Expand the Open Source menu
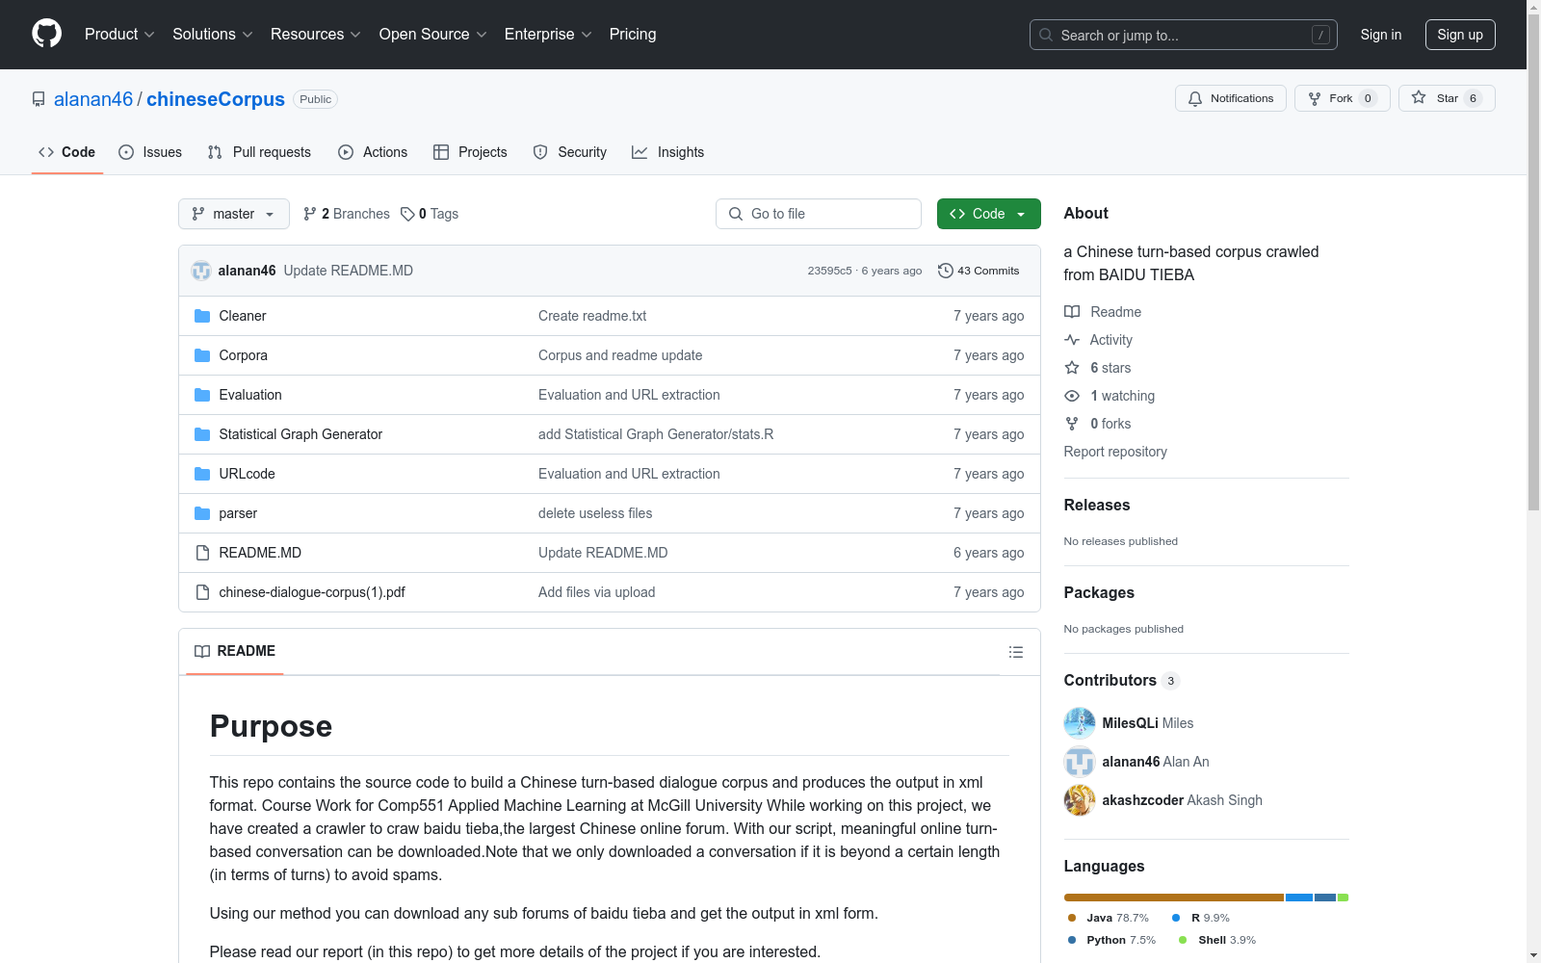Image resolution: width=1541 pixels, height=963 pixels. tap(433, 34)
